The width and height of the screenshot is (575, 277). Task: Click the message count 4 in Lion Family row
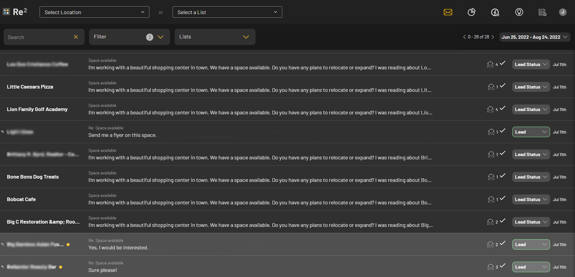pyautogui.click(x=497, y=110)
